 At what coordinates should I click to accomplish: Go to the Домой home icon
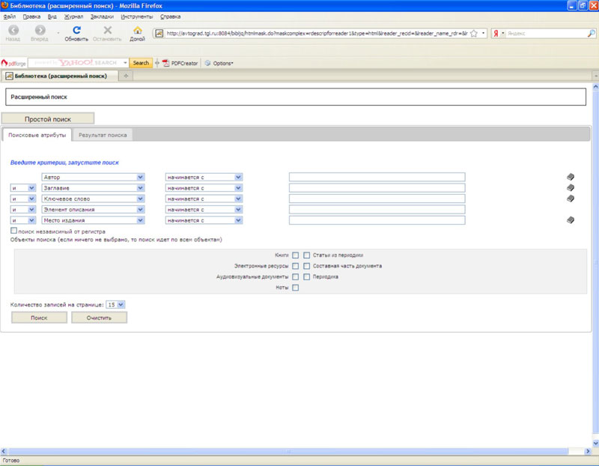138,30
